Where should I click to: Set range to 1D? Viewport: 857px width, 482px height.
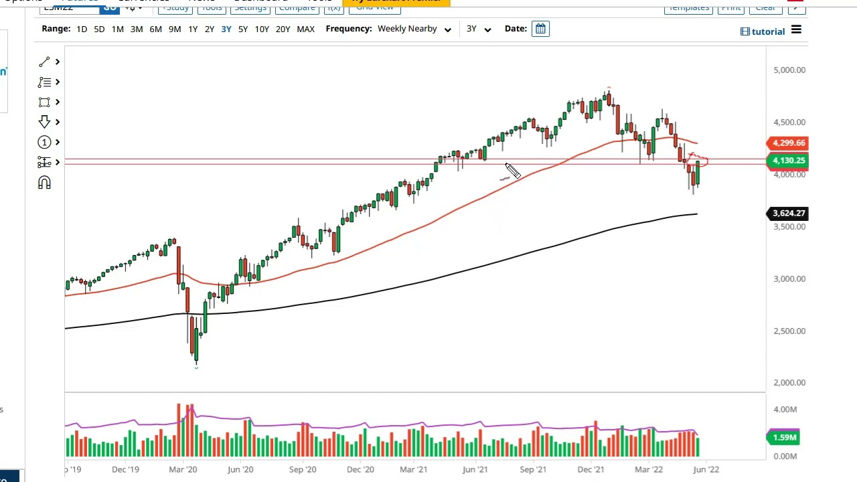coord(82,29)
